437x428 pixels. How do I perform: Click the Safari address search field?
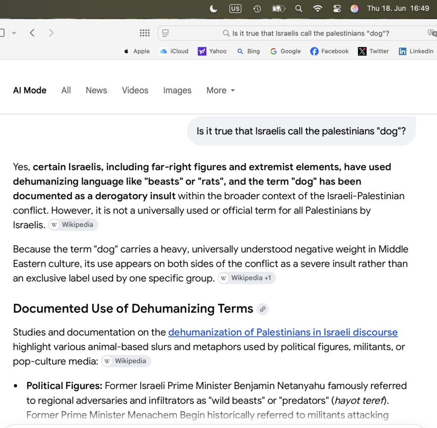pos(297,33)
